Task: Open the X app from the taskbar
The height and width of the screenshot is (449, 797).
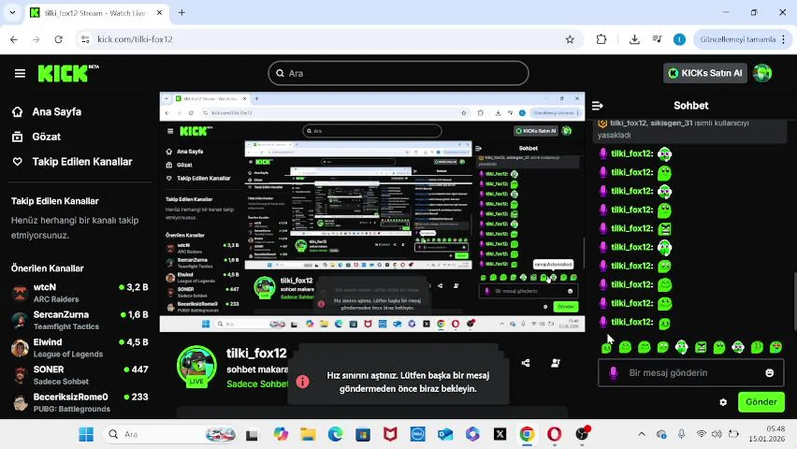Action: [x=500, y=434]
